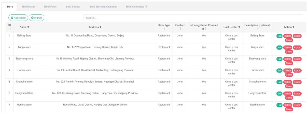This screenshot has height=114, width=307.
Task: Sort by Action column header
Action: [x=289, y=27]
